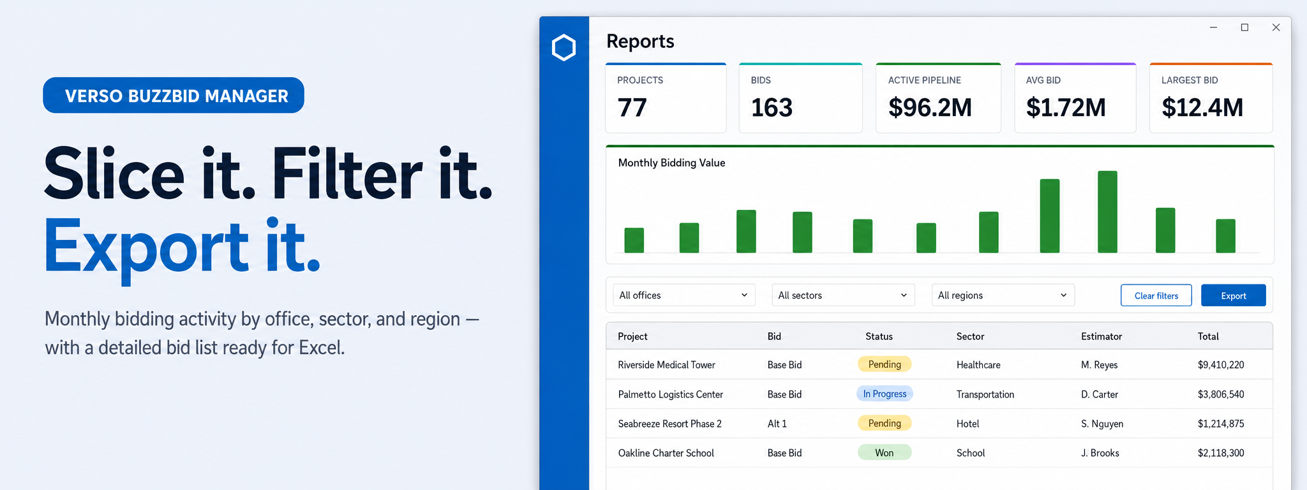Viewport: 1307px width, 490px height.
Task: Select the Riverside Medical Tower row
Action: pyautogui.click(x=939, y=364)
